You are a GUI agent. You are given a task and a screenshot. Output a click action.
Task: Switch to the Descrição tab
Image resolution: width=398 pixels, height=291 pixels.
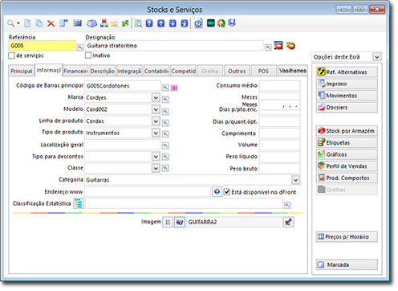[x=103, y=71]
